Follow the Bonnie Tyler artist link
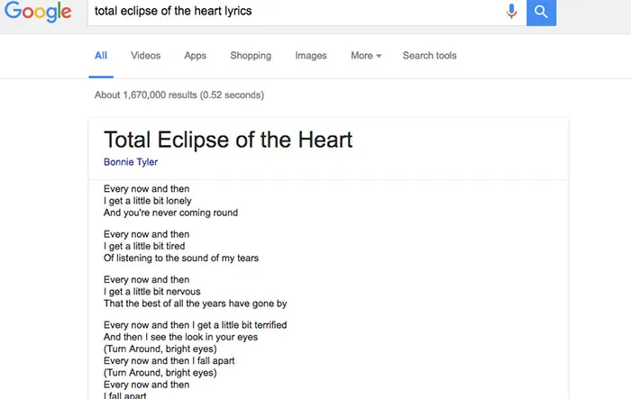 click(x=131, y=162)
